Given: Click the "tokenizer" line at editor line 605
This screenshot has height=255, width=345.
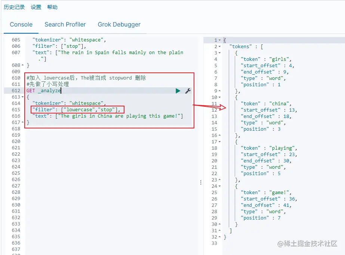Looking at the screenshot, I should 69,40.
